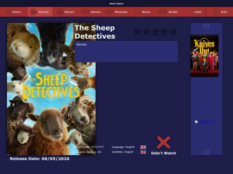Click the Rewatch Counter #0 text
This screenshot has height=174, width=233.
[88, 152]
